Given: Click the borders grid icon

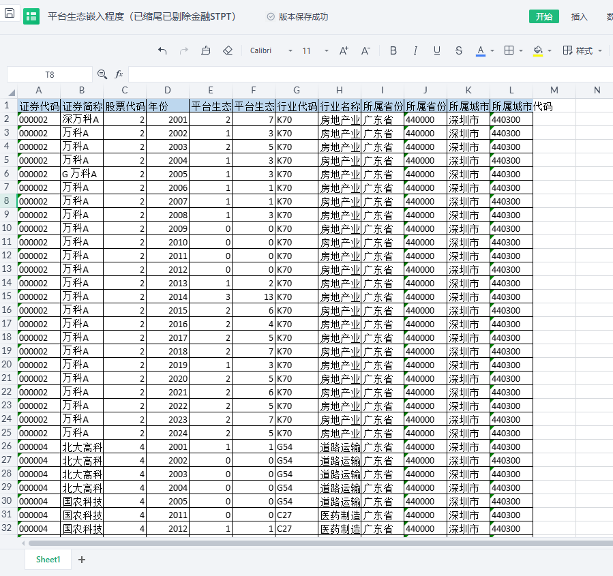Looking at the screenshot, I should 509,50.
